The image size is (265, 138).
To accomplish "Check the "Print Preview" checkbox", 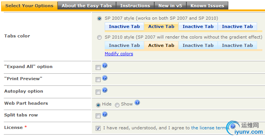I will 98,79.
